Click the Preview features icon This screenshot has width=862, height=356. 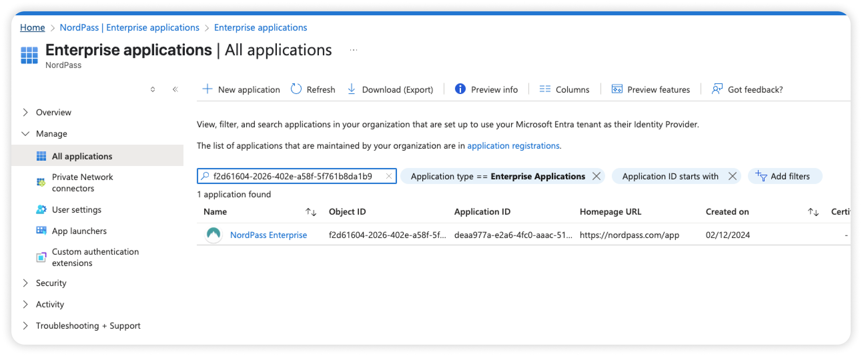[617, 89]
